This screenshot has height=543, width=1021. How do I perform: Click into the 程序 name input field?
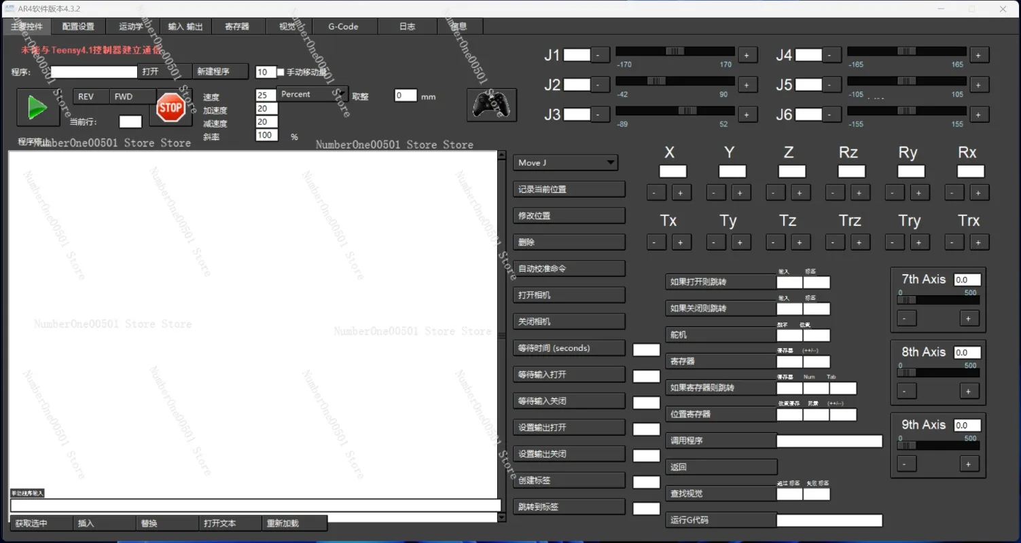(x=94, y=71)
